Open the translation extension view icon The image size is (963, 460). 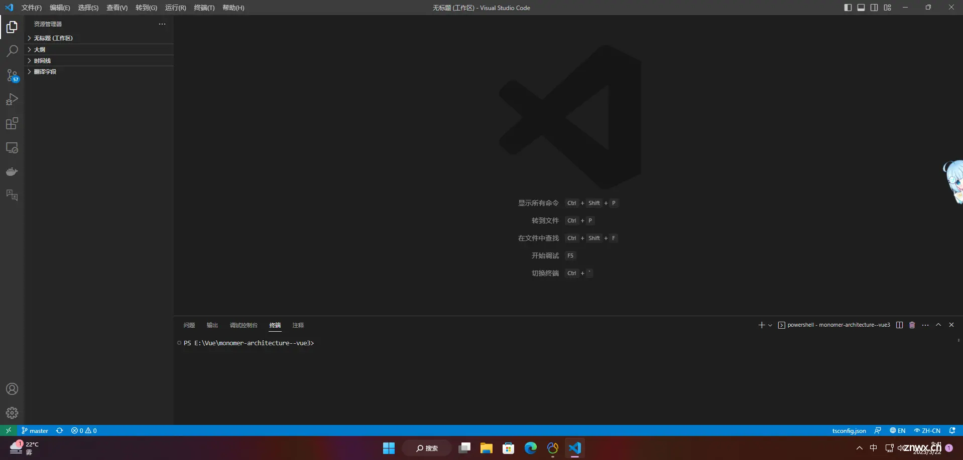coord(12,195)
